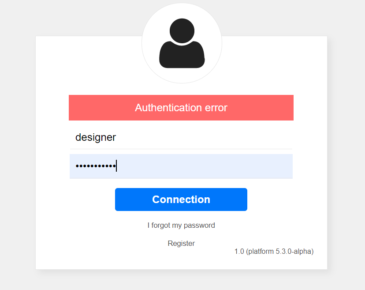This screenshot has width=365, height=290.
Task: Submit login using the Connection button label
Action: tap(181, 200)
